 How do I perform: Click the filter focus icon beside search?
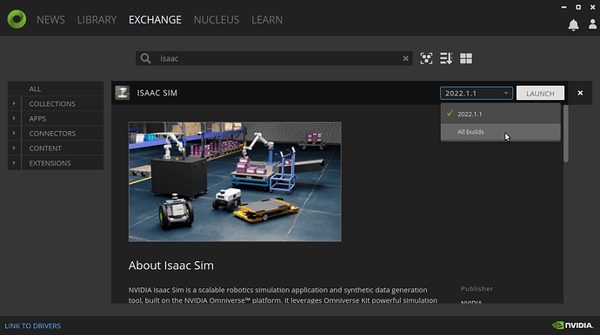(x=426, y=58)
